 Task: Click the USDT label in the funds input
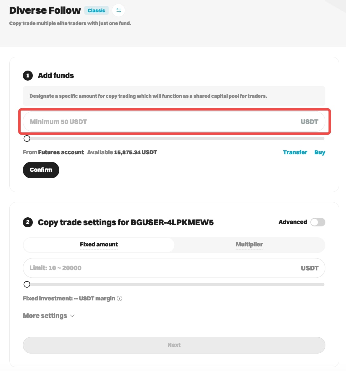click(x=309, y=121)
